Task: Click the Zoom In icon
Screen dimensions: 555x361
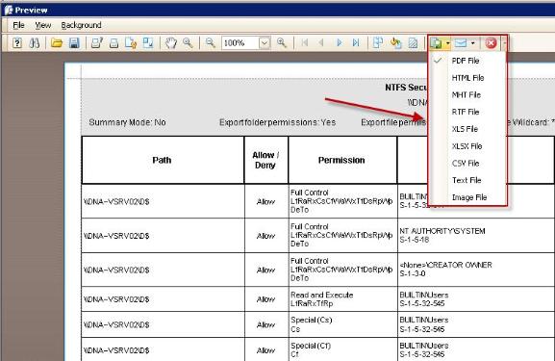Action: coord(282,43)
